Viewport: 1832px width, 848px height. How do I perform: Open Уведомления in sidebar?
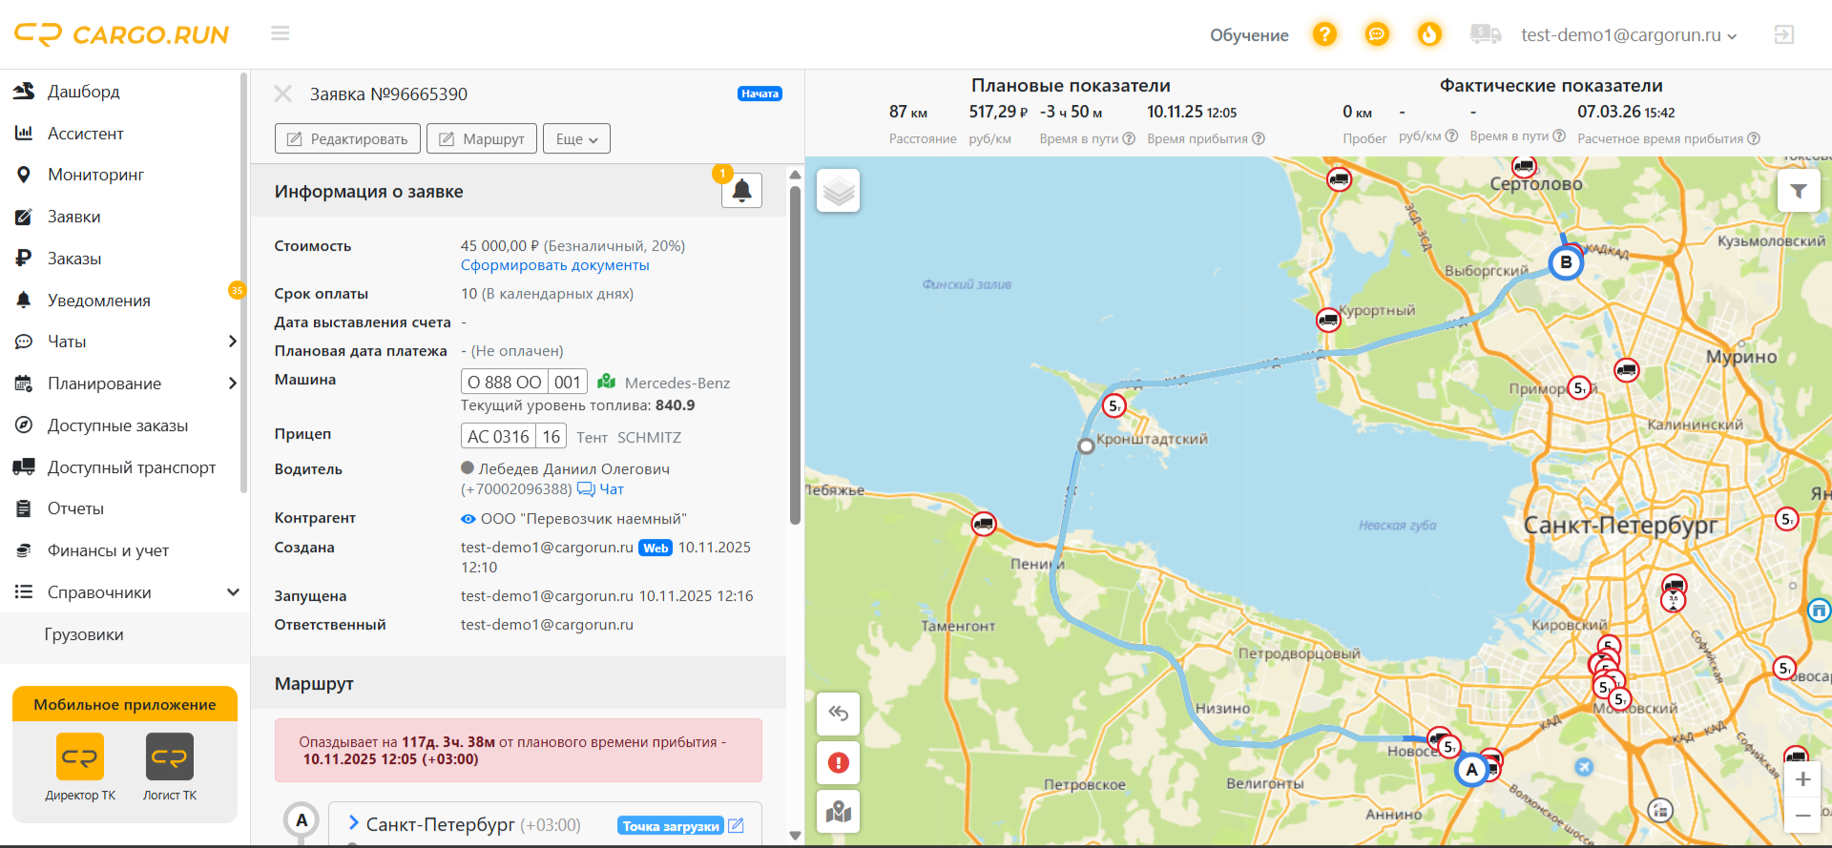point(98,300)
